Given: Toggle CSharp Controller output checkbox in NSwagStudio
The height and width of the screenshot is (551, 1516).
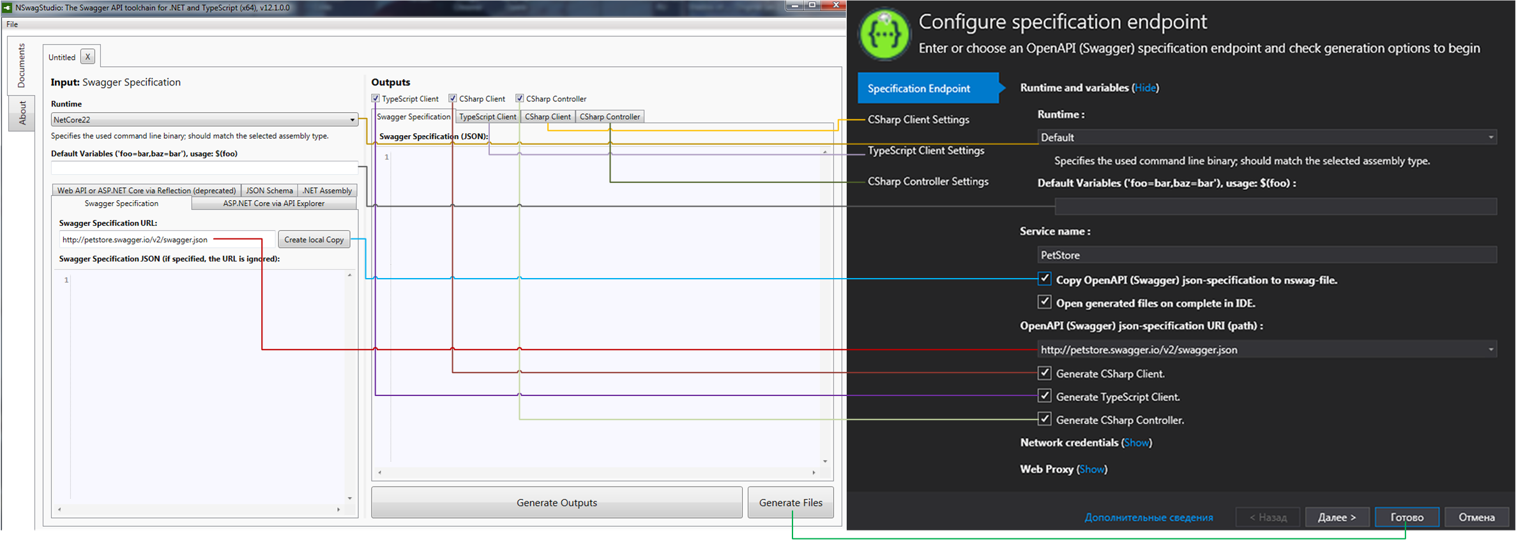Looking at the screenshot, I should click(520, 98).
